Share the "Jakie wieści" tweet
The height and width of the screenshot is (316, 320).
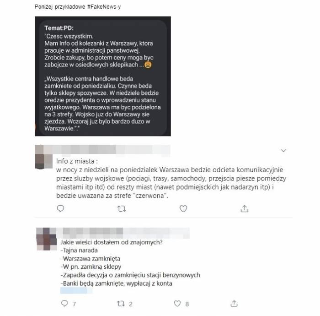coord(234,303)
